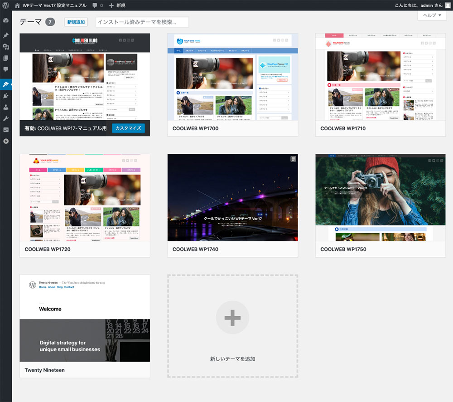The width and height of the screenshot is (453, 402).
Task: Open the COOLWEB WP1720 theme thumbnail
Action: pyautogui.click(x=85, y=197)
